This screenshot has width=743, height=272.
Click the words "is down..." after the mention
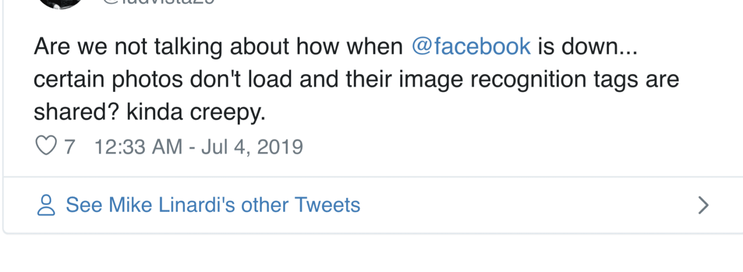pos(587,46)
